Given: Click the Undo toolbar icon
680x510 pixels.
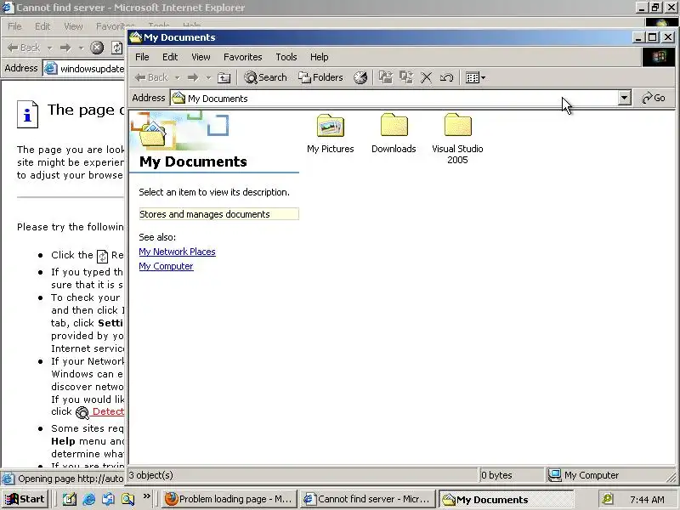Looking at the screenshot, I should 447,77.
